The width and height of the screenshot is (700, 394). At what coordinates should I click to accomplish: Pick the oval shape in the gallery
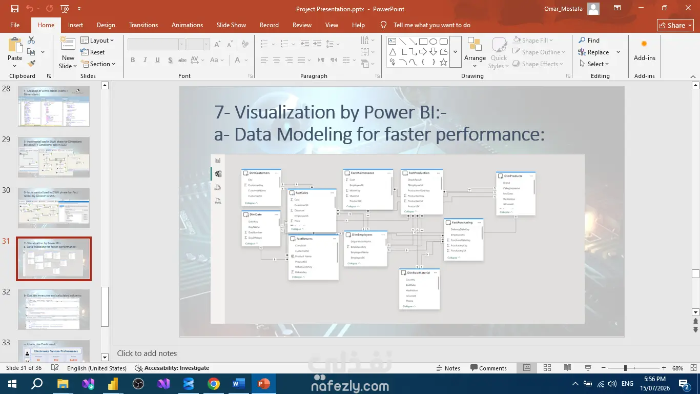point(434,42)
